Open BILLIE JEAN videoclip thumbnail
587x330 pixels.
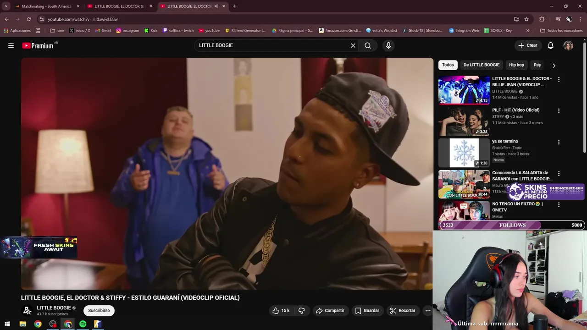(x=464, y=90)
